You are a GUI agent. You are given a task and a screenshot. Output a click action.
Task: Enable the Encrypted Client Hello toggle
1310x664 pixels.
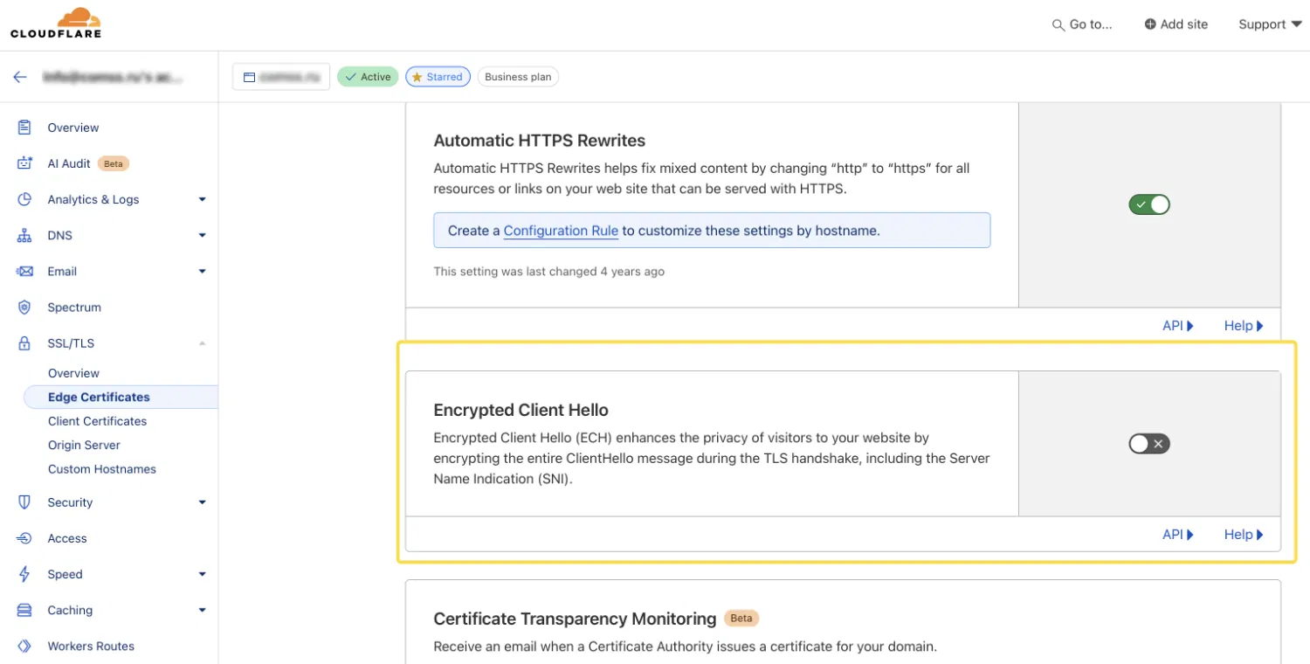tap(1148, 444)
